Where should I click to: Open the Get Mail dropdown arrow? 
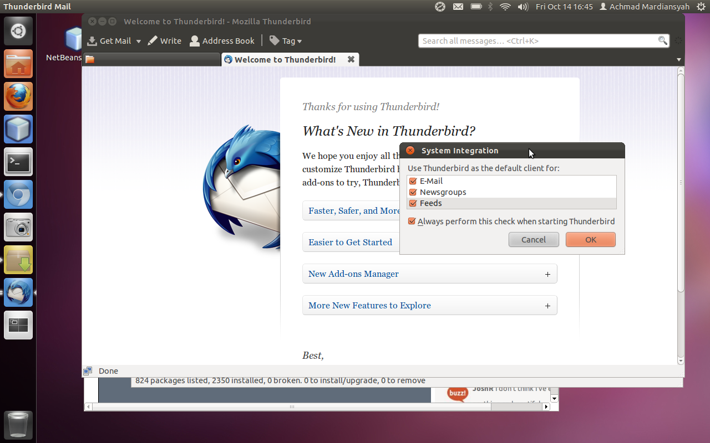(139, 42)
